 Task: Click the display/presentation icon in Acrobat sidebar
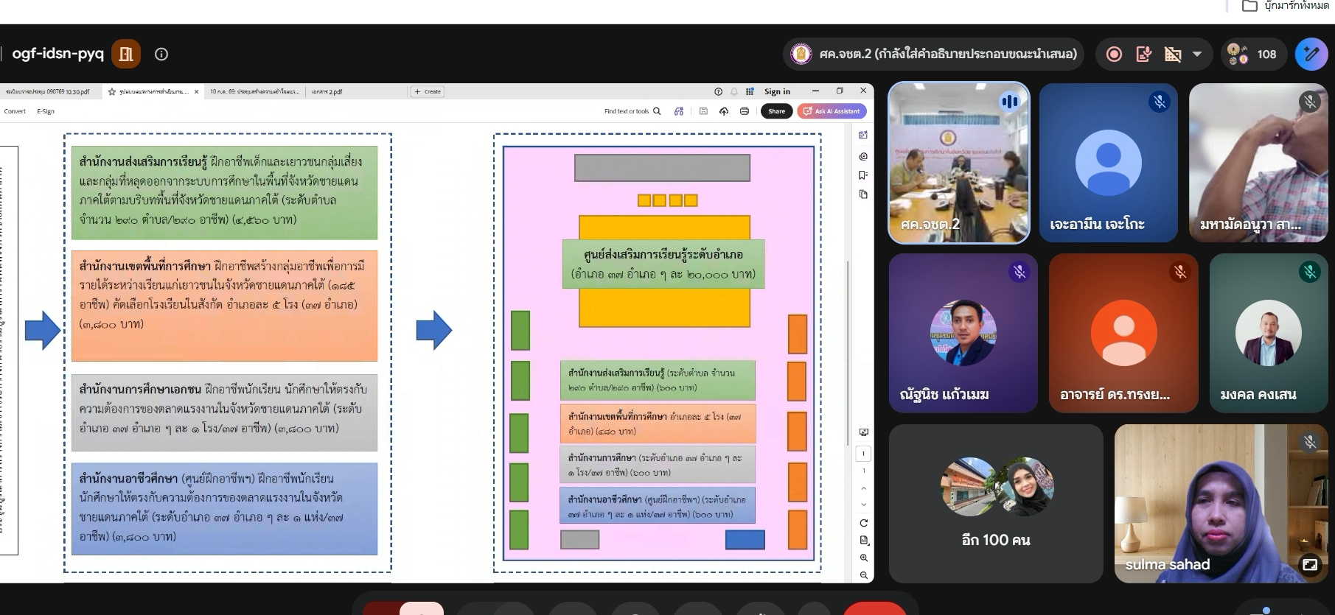pyautogui.click(x=864, y=432)
